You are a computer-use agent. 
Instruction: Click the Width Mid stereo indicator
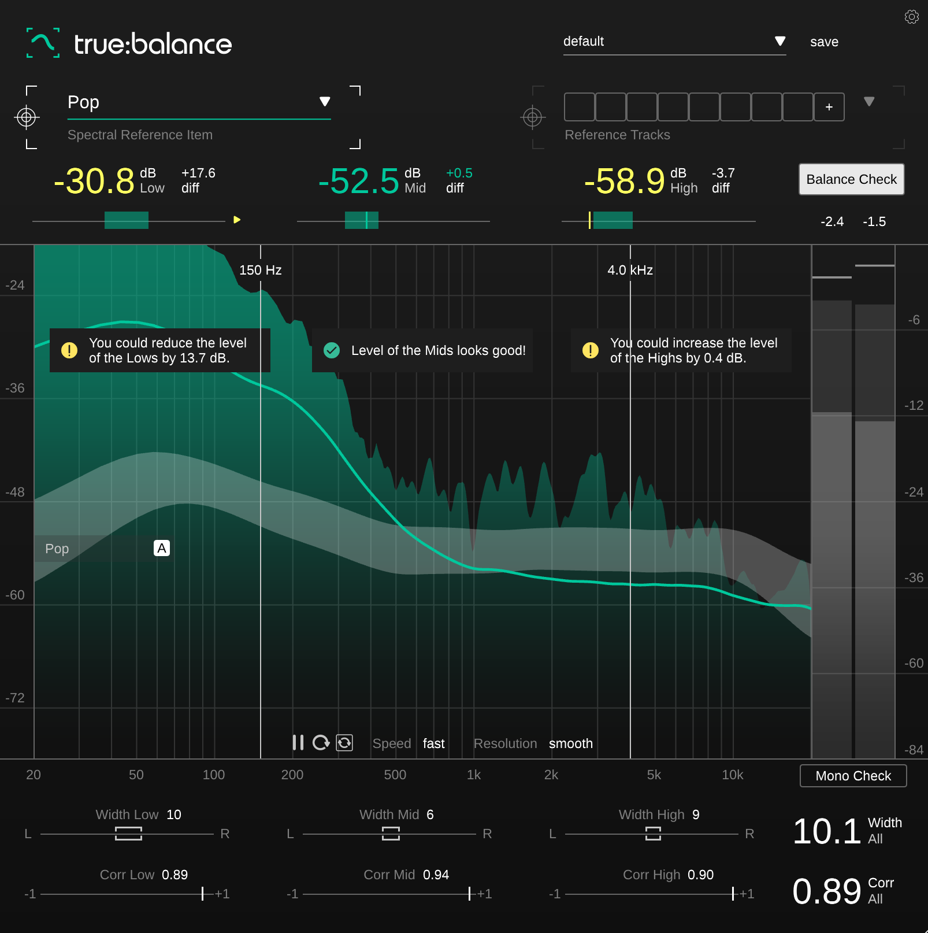[x=391, y=834]
